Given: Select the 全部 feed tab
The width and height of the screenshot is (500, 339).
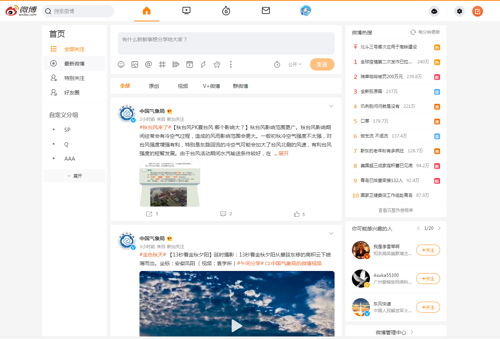Looking at the screenshot, I should point(125,86).
